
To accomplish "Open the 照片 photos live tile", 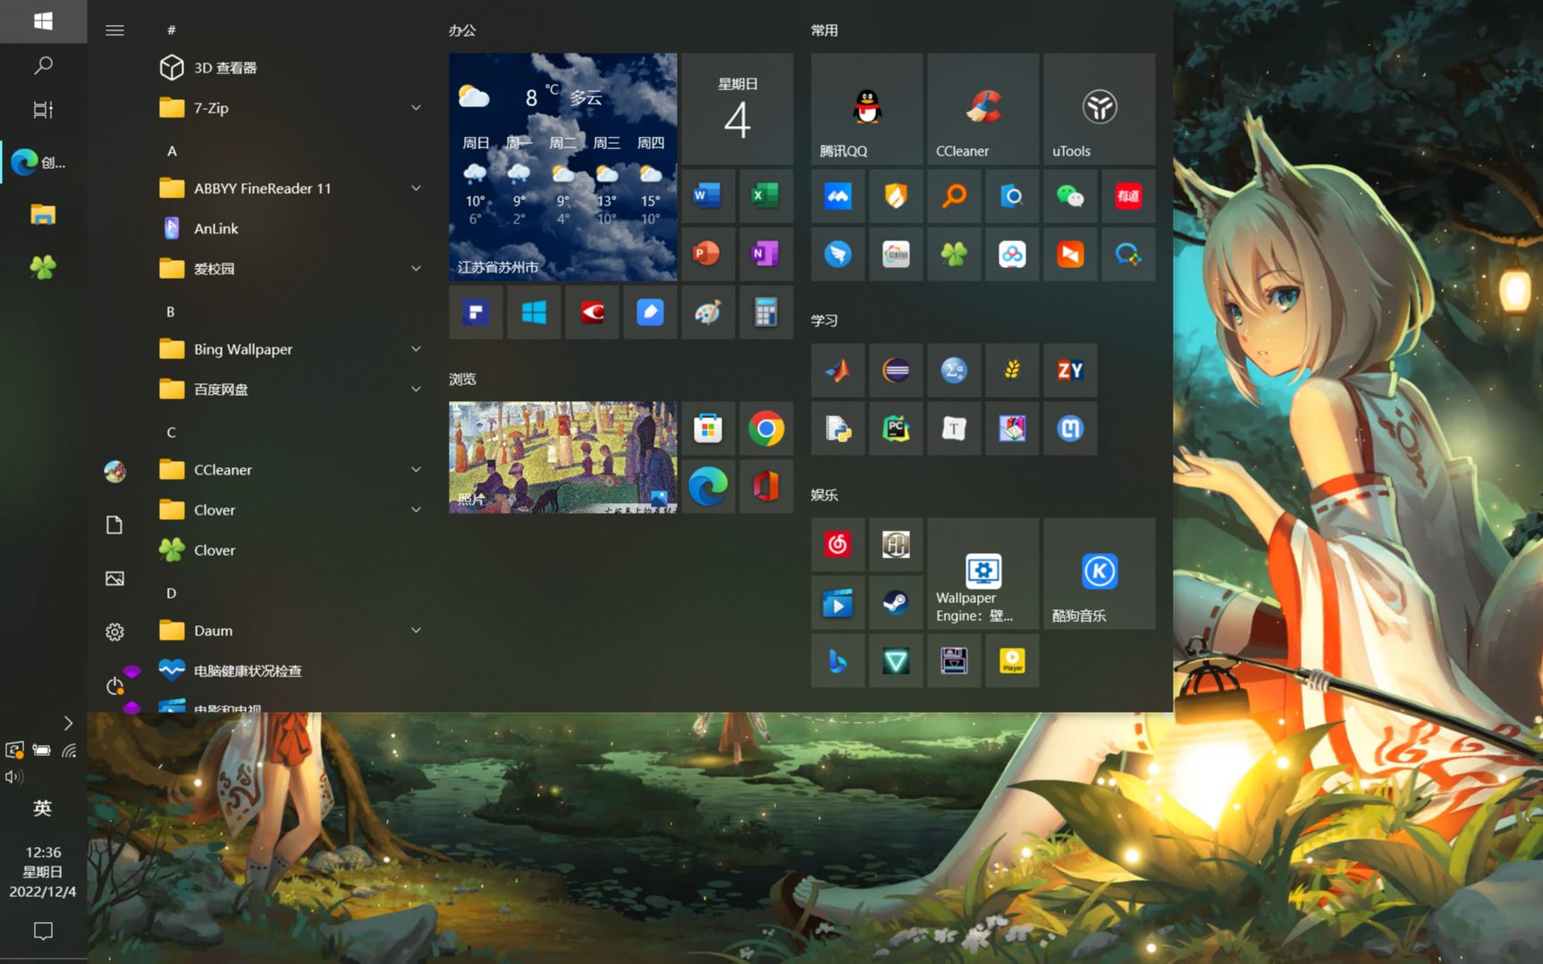I will pos(563,457).
